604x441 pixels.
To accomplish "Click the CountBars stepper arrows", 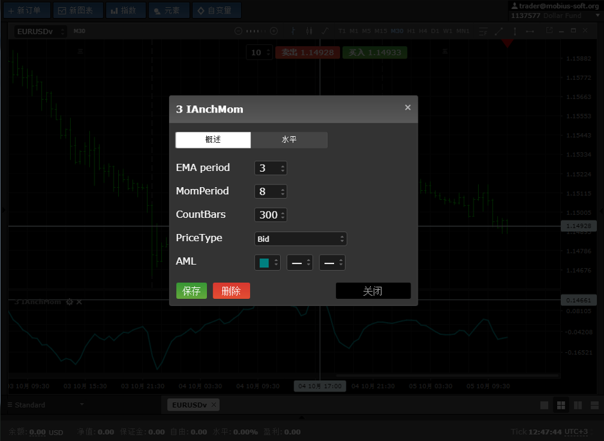I will coord(283,215).
